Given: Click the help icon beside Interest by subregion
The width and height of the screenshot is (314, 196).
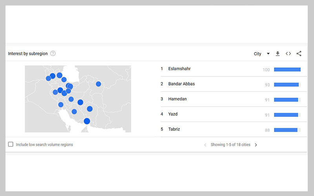Looking at the screenshot, I should pos(53,54).
